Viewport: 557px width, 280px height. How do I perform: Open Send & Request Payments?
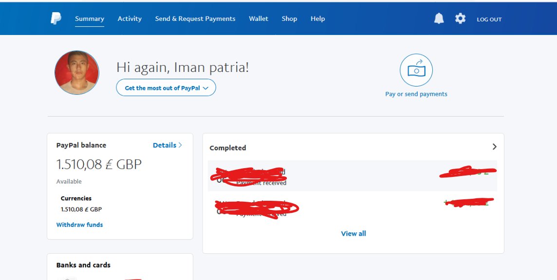[195, 19]
